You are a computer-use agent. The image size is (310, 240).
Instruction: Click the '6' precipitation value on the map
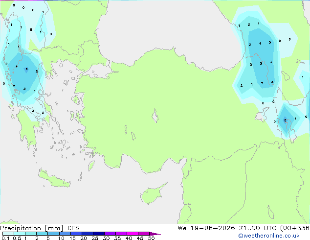coord(26,69)
